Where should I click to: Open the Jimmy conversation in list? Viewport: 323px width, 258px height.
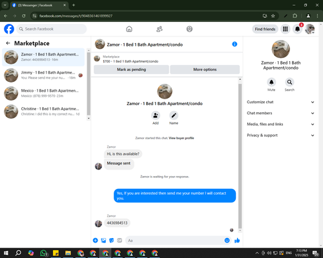[x=43, y=75]
